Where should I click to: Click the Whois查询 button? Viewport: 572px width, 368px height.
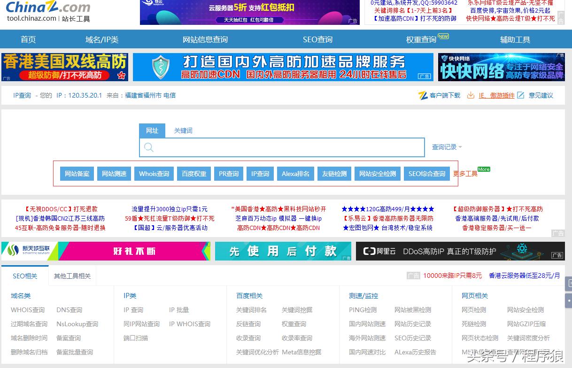pos(154,174)
